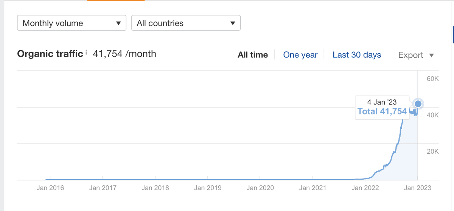The width and height of the screenshot is (454, 211).
Task: Click info icon beside Organic traffic
Action: [86, 53]
